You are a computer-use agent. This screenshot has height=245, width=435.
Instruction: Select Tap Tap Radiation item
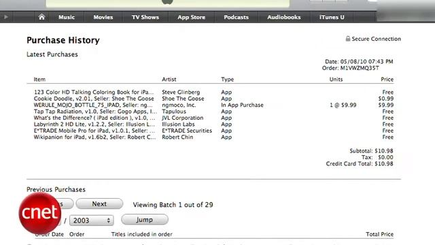coord(95,112)
